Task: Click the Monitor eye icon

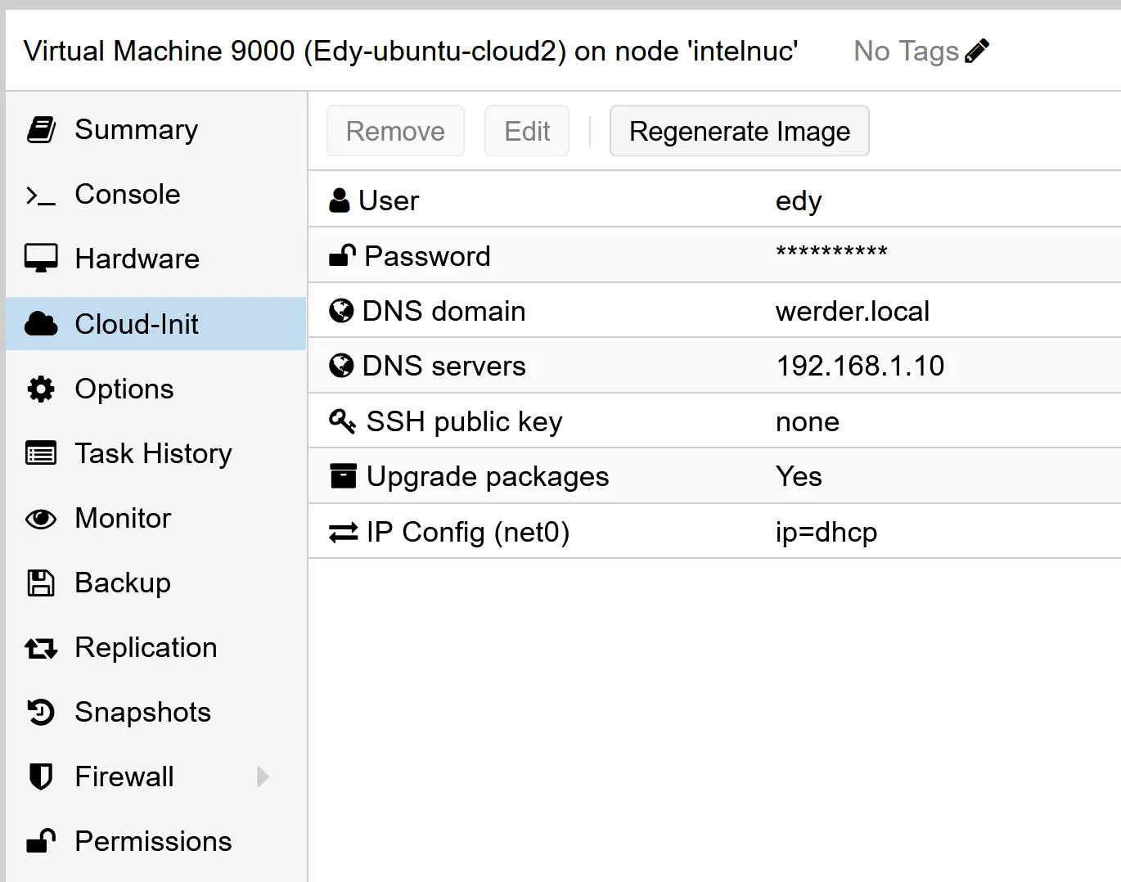Action: (39, 518)
